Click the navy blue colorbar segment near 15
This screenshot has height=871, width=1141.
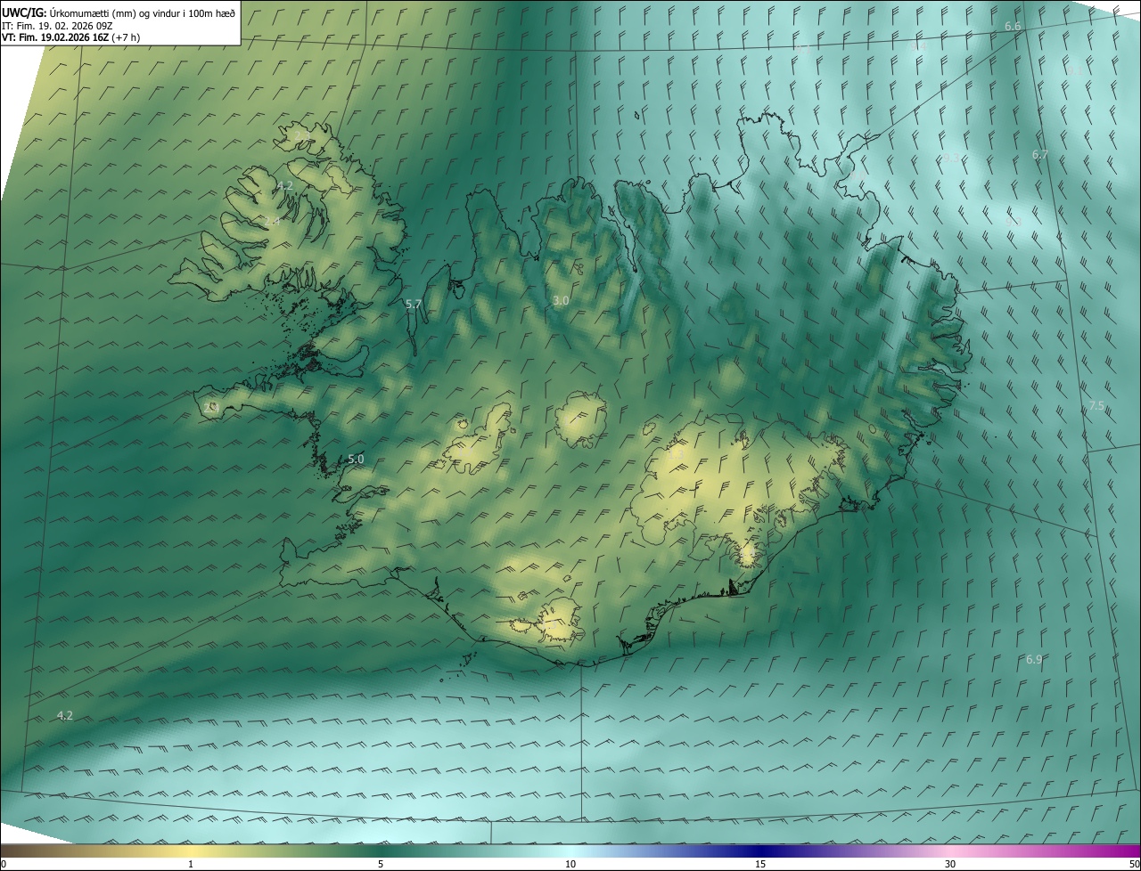[x=760, y=851]
